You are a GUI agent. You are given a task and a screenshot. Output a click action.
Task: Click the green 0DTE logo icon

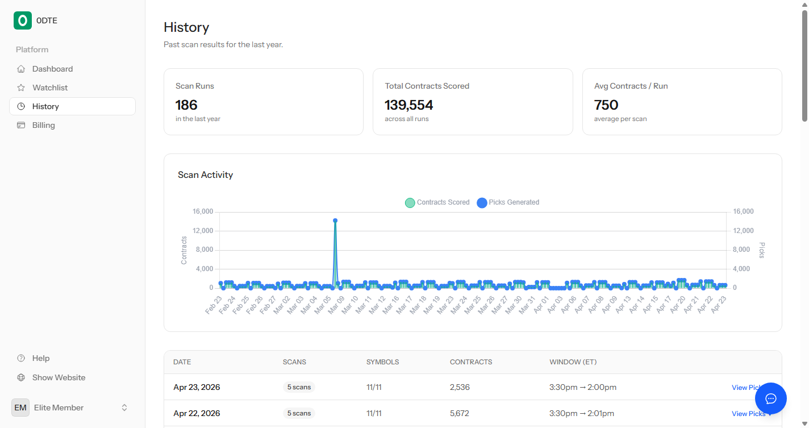point(23,20)
